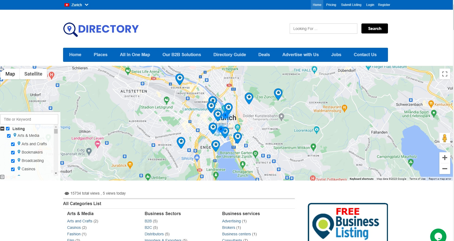
Task: Click the Dolder Kunsteisbahn grey pin
Action: pyautogui.click(x=281, y=117)
